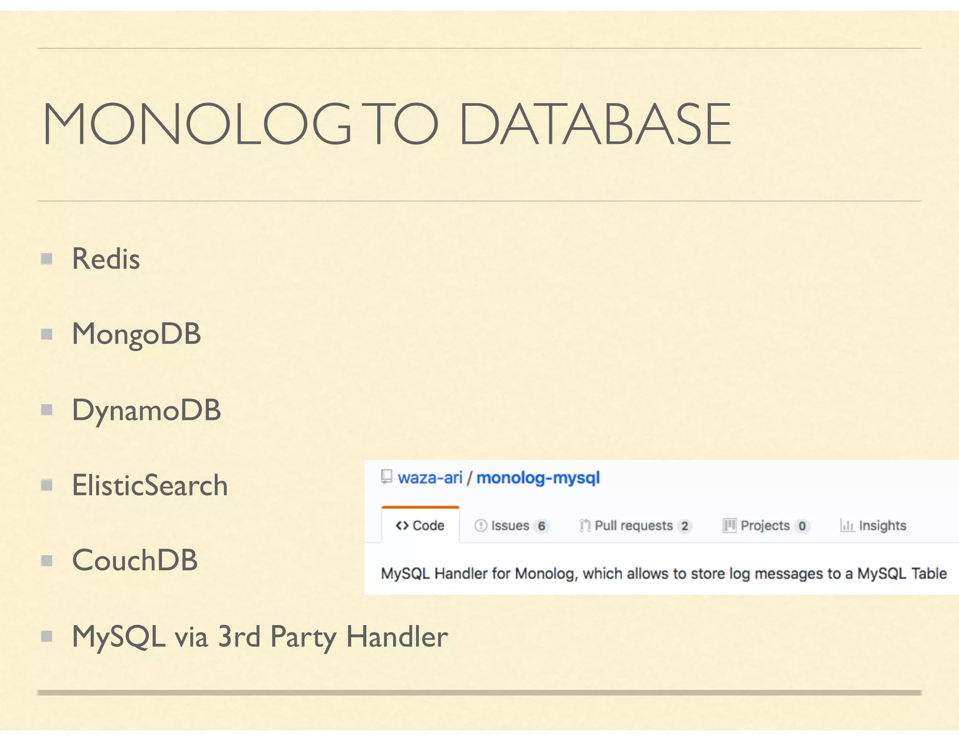Screen dimensions: 959x741
Task: Select the MongoDB bullet text
Action: [x=136, y=335]
